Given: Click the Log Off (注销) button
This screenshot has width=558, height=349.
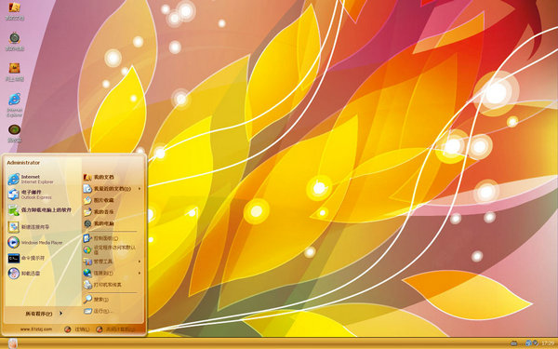Looking at the screenshot, I should click(x=77, y=329).
